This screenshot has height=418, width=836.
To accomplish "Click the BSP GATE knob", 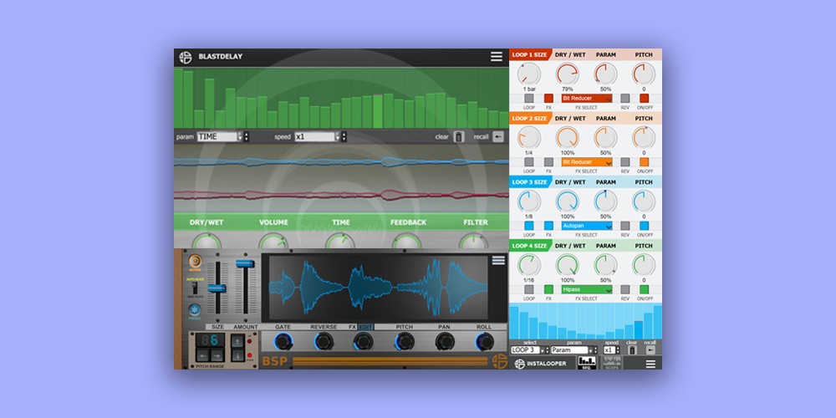I will [283, 341].
